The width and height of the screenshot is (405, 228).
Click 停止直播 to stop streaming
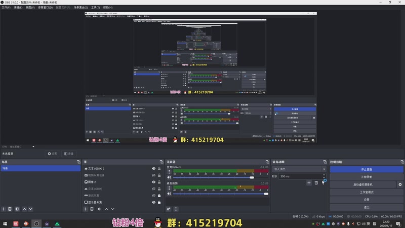pyautogui.click(x=367, y=169)
